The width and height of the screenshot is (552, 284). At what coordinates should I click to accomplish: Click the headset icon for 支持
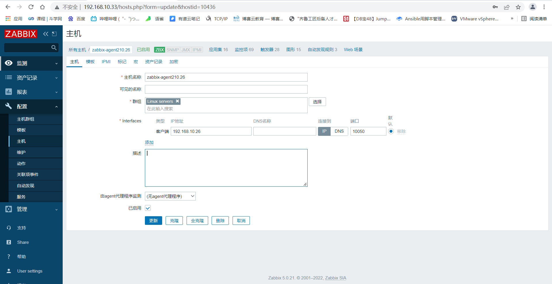[9, 228]
